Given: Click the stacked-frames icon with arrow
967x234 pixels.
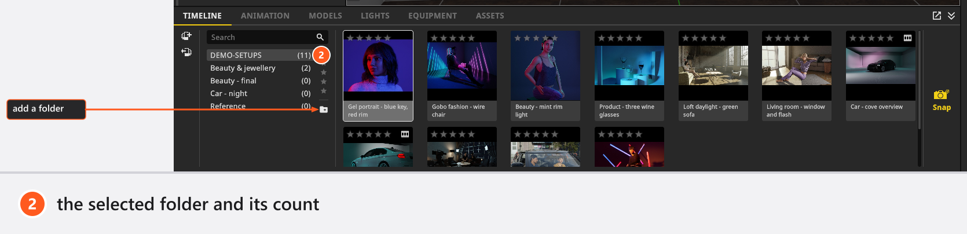Looking at the screenshot, I should (x=186, y=52).
